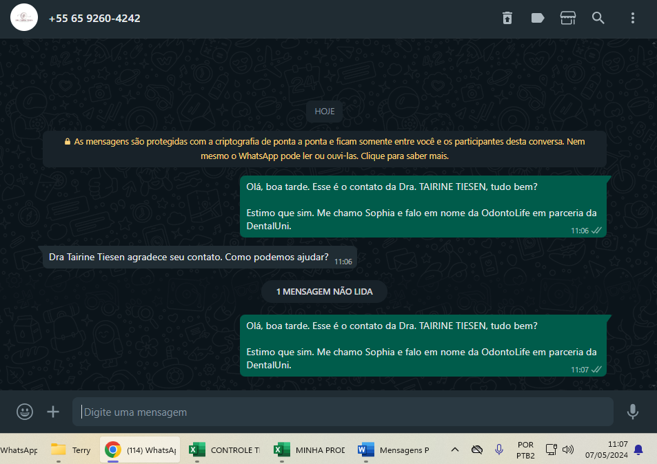Open the Terry folder in the taskbar
The image size is (657, 464).
[x=70, y=450]
